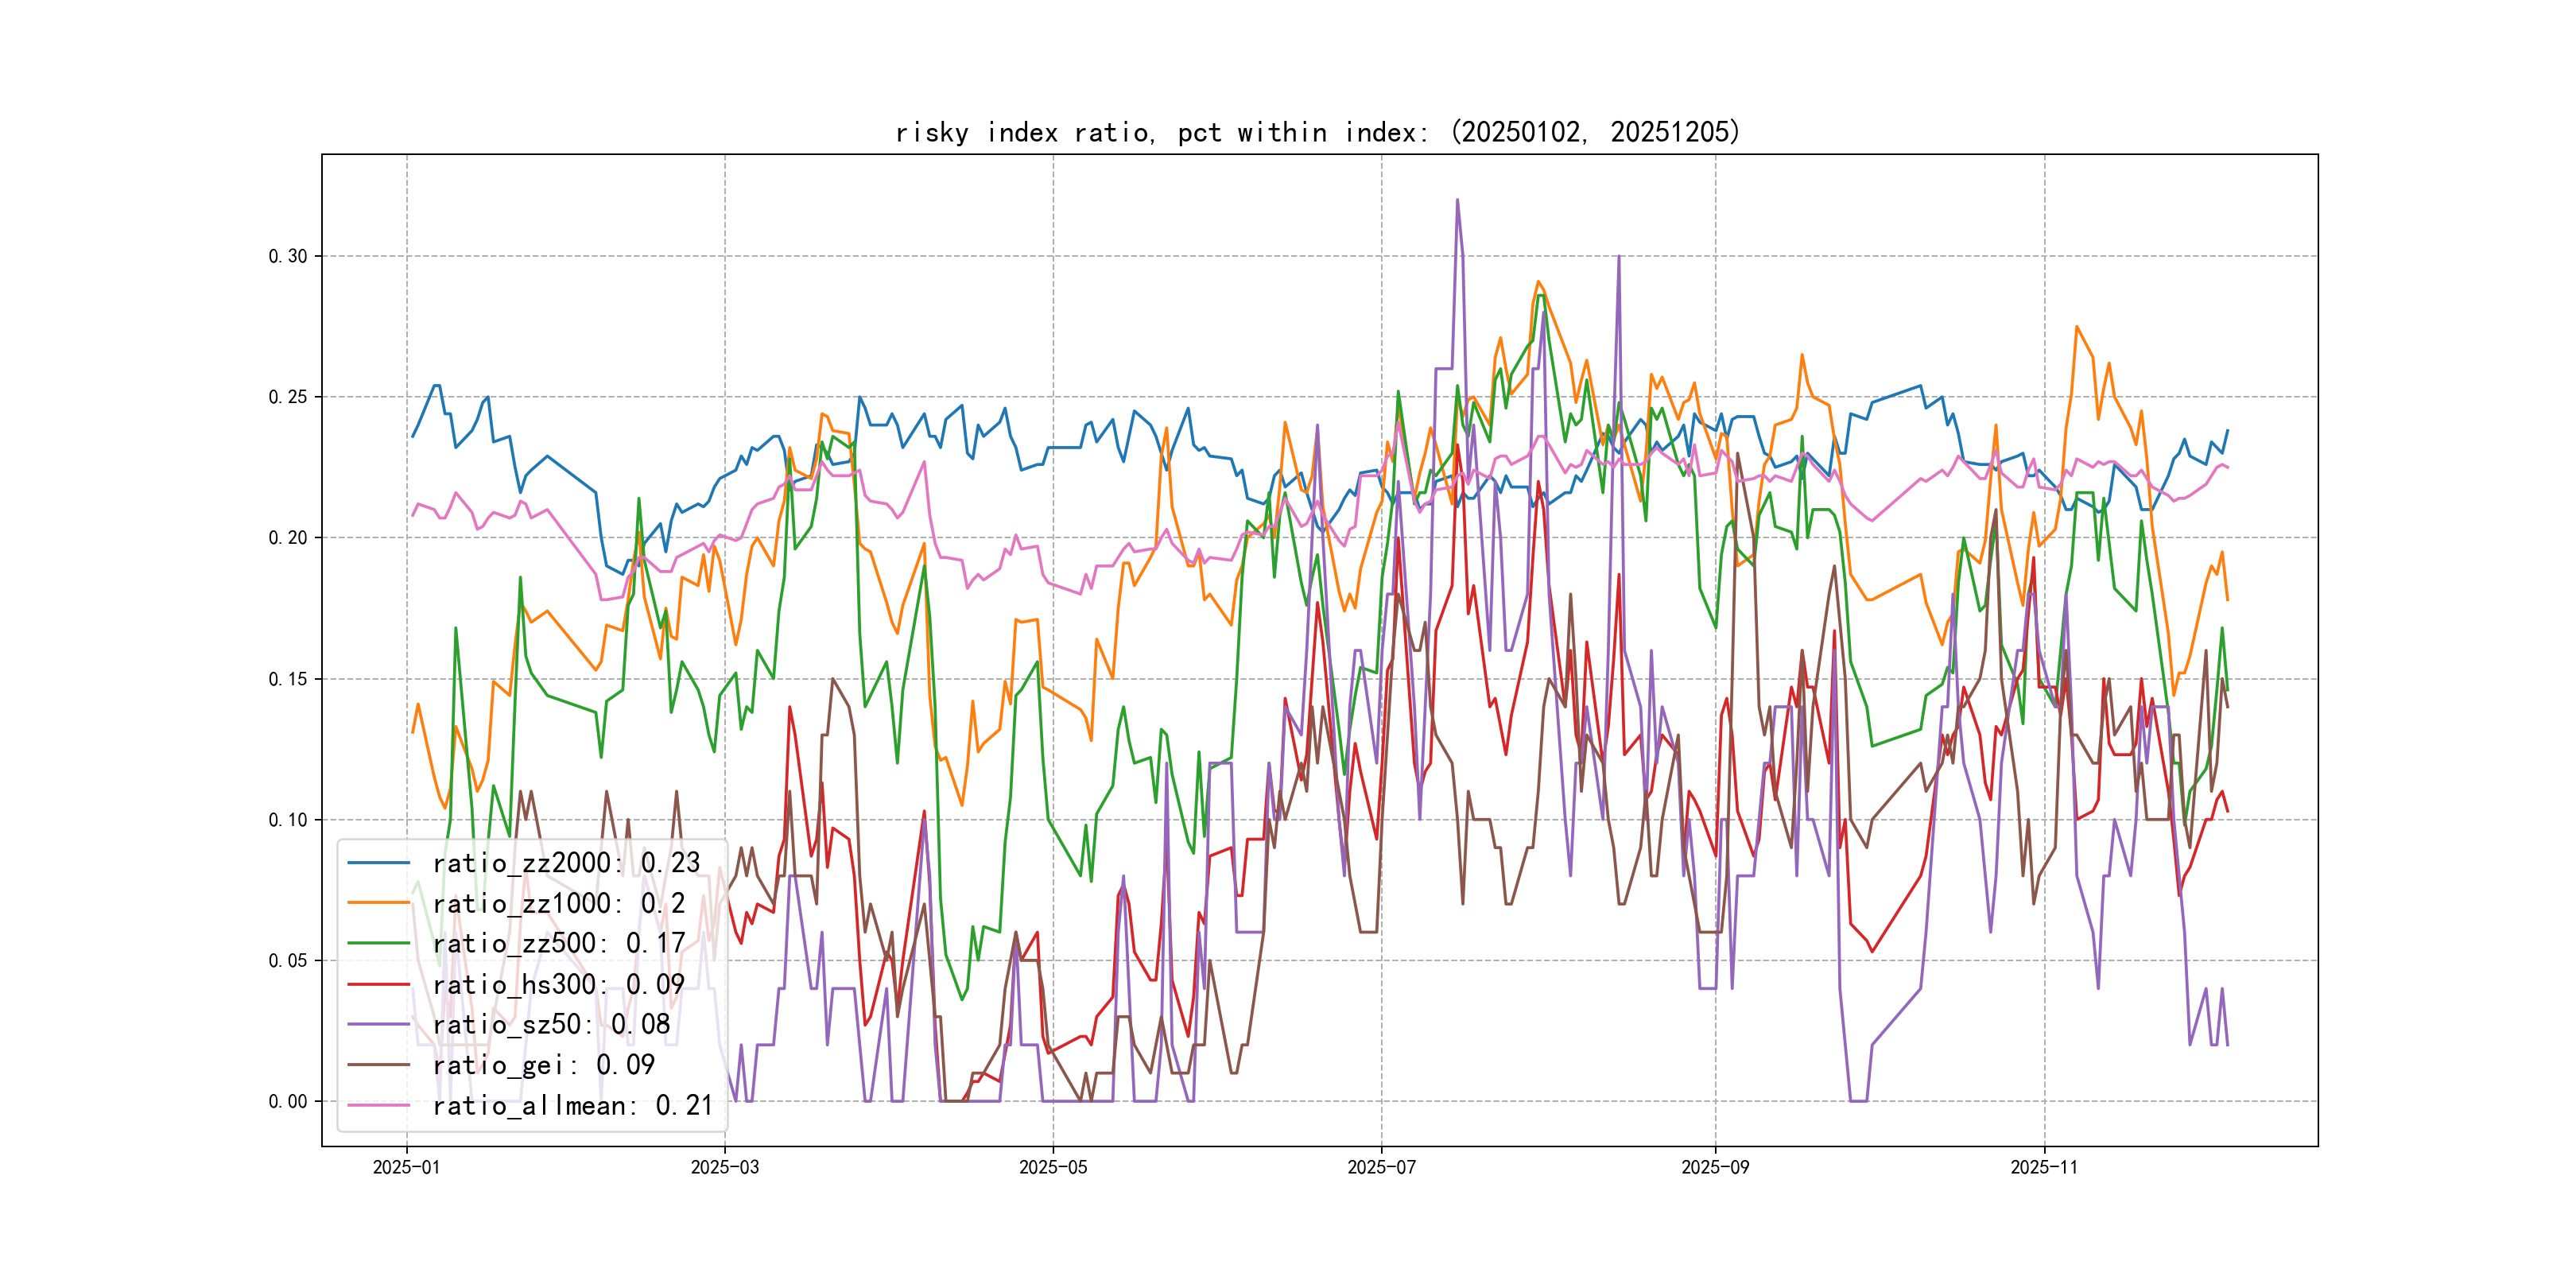Click the red ratio_hs300 legend line sample

click(x=378, y=984)
